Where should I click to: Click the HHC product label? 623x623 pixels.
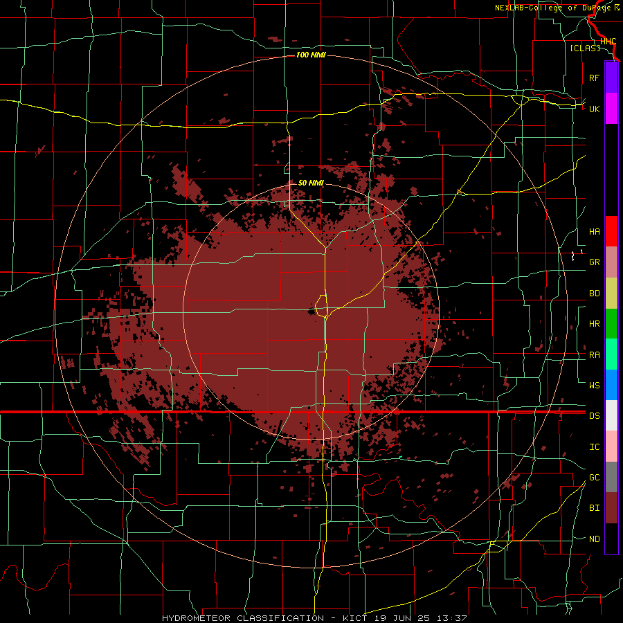[x=608, y=42]
